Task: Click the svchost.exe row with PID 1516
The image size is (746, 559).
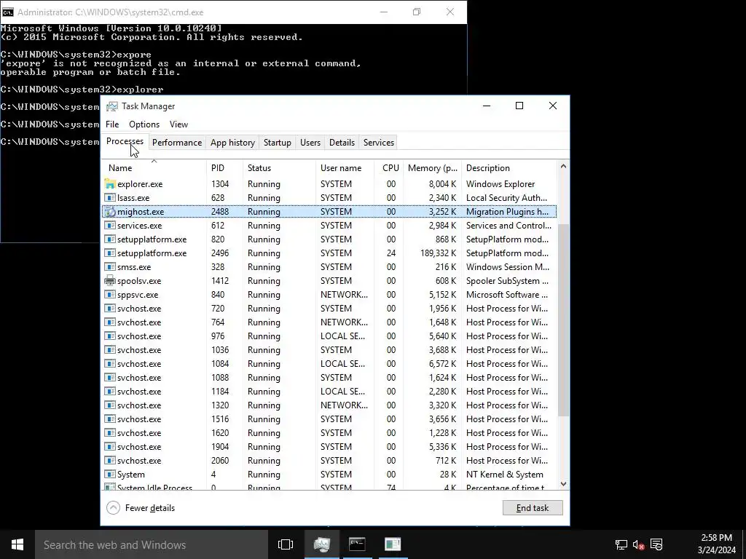Action: click(329, 419)
